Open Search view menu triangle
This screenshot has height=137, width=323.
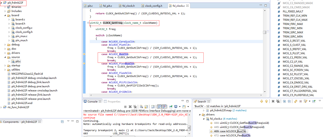pyautogui.click(x=320, y=101)
